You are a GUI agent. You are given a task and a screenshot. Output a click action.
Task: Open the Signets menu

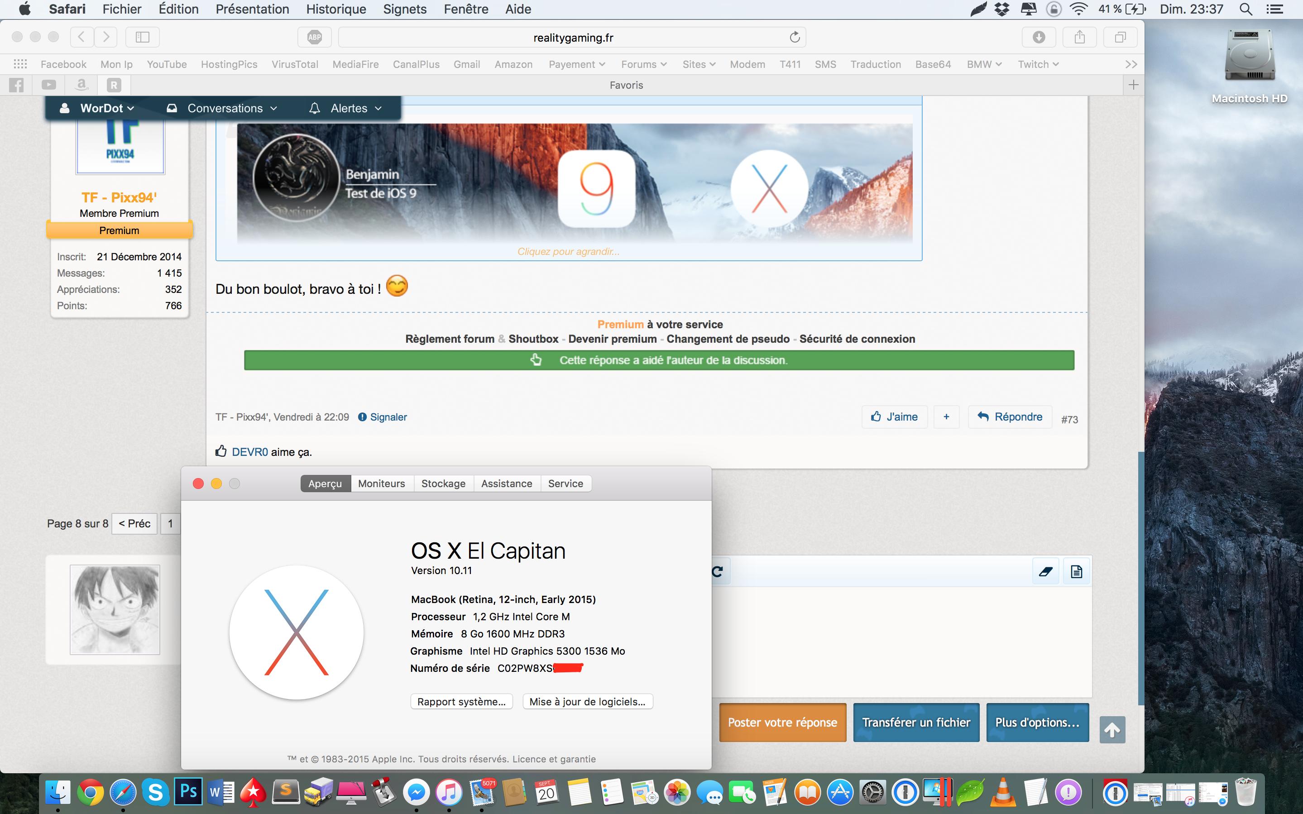(x=405, y=9)
